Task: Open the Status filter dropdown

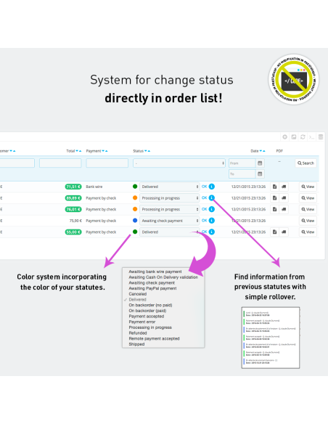Action: pos(179,163)
